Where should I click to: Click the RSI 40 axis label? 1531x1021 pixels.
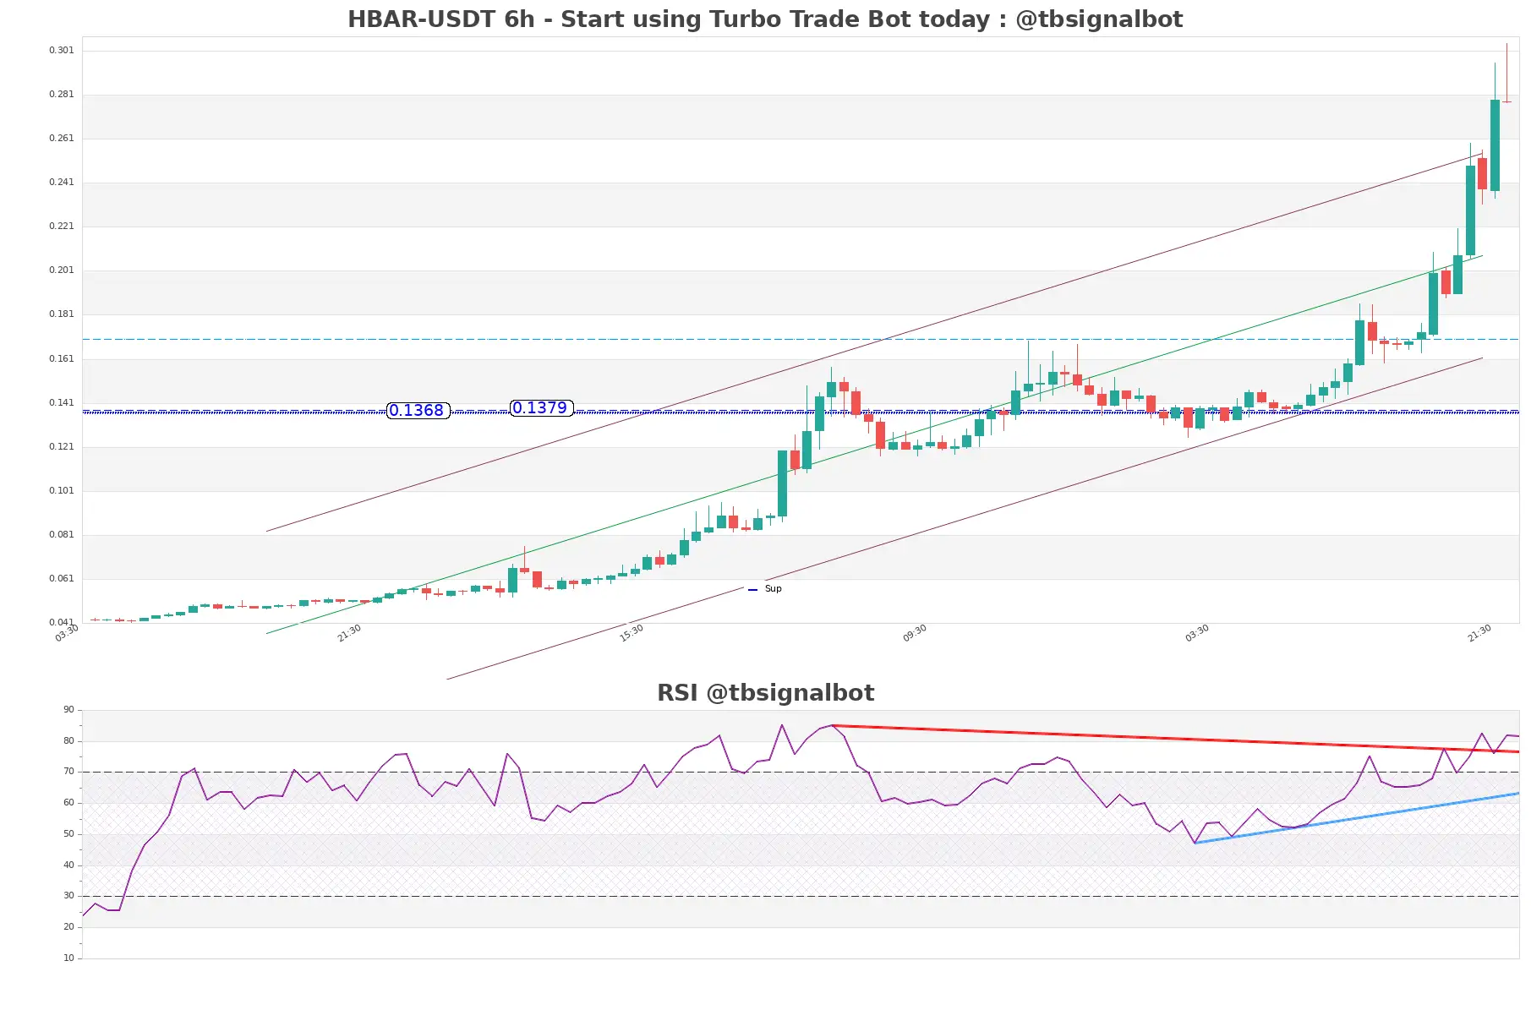pos(68,865)
